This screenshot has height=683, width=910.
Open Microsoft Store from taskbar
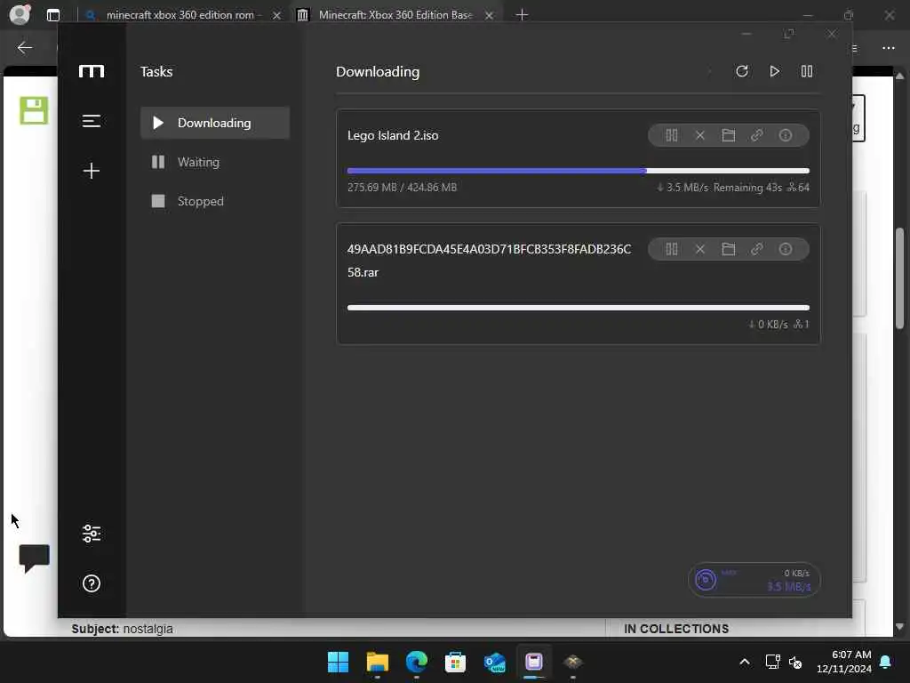[x=455, y=662]
